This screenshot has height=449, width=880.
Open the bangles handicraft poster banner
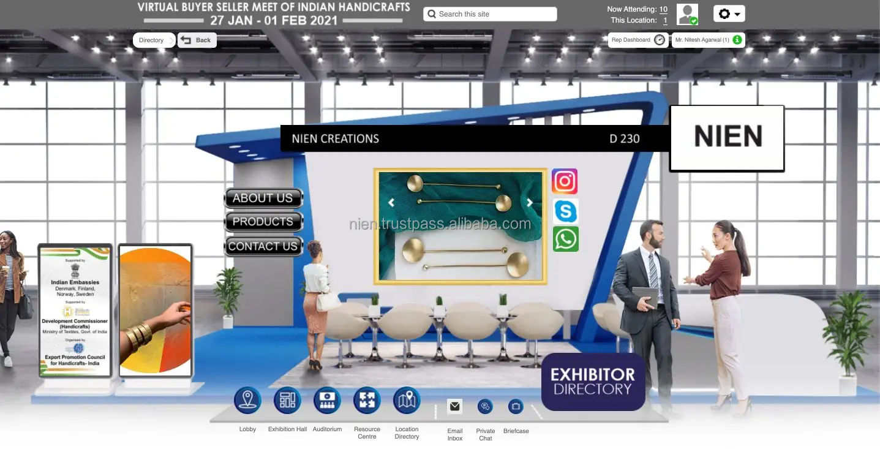click(156, 311)
